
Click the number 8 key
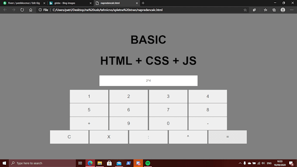(208, 110)
